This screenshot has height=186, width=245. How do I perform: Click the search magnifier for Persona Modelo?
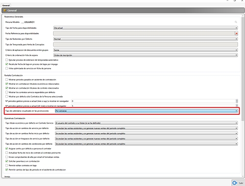coord(236,22)
